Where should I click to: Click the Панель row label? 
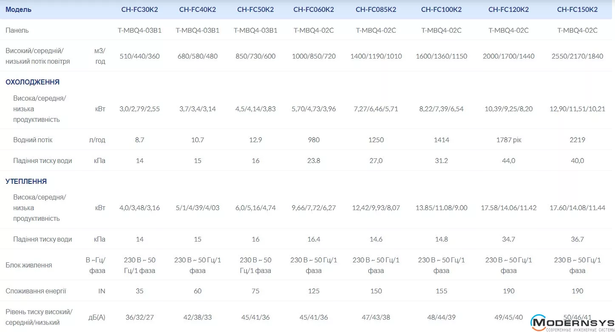click(17, 30)
